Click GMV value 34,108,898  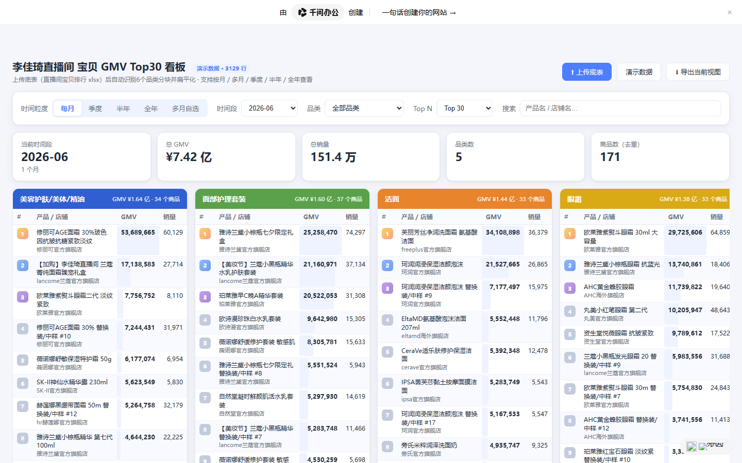(x=503, y=233)
